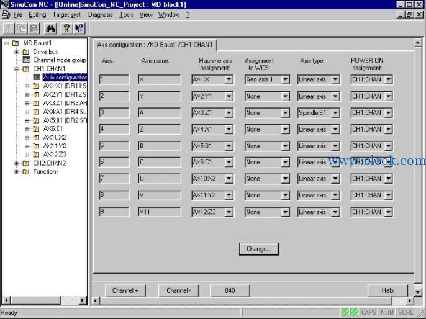
Task: Click tree panel horizontal scrollbar right arrow
Action: (x=83, y=300)
